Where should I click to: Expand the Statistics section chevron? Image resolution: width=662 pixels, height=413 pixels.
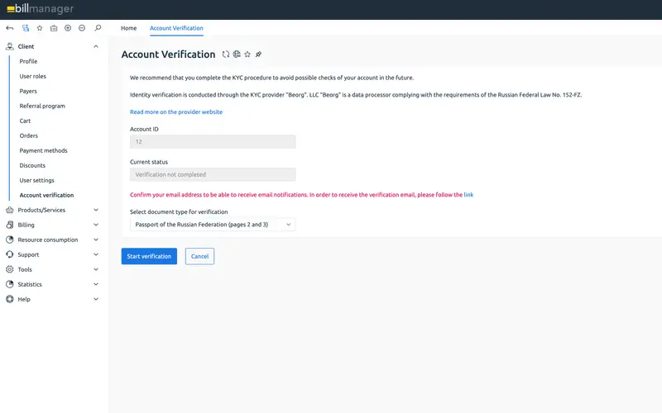96,284
